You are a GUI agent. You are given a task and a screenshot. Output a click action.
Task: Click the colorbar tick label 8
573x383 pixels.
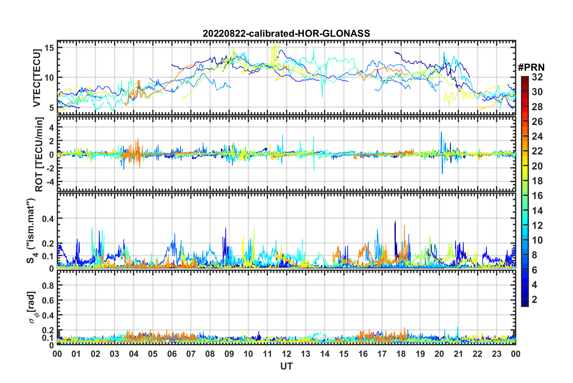tap(534, 255)
